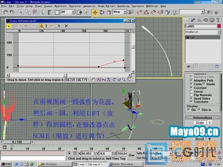Image resolution: width=223 pixels, height=167 pixels.
Task: Click Scale Deformation horizontal scrollbar thumb
Action: point(65,75)
